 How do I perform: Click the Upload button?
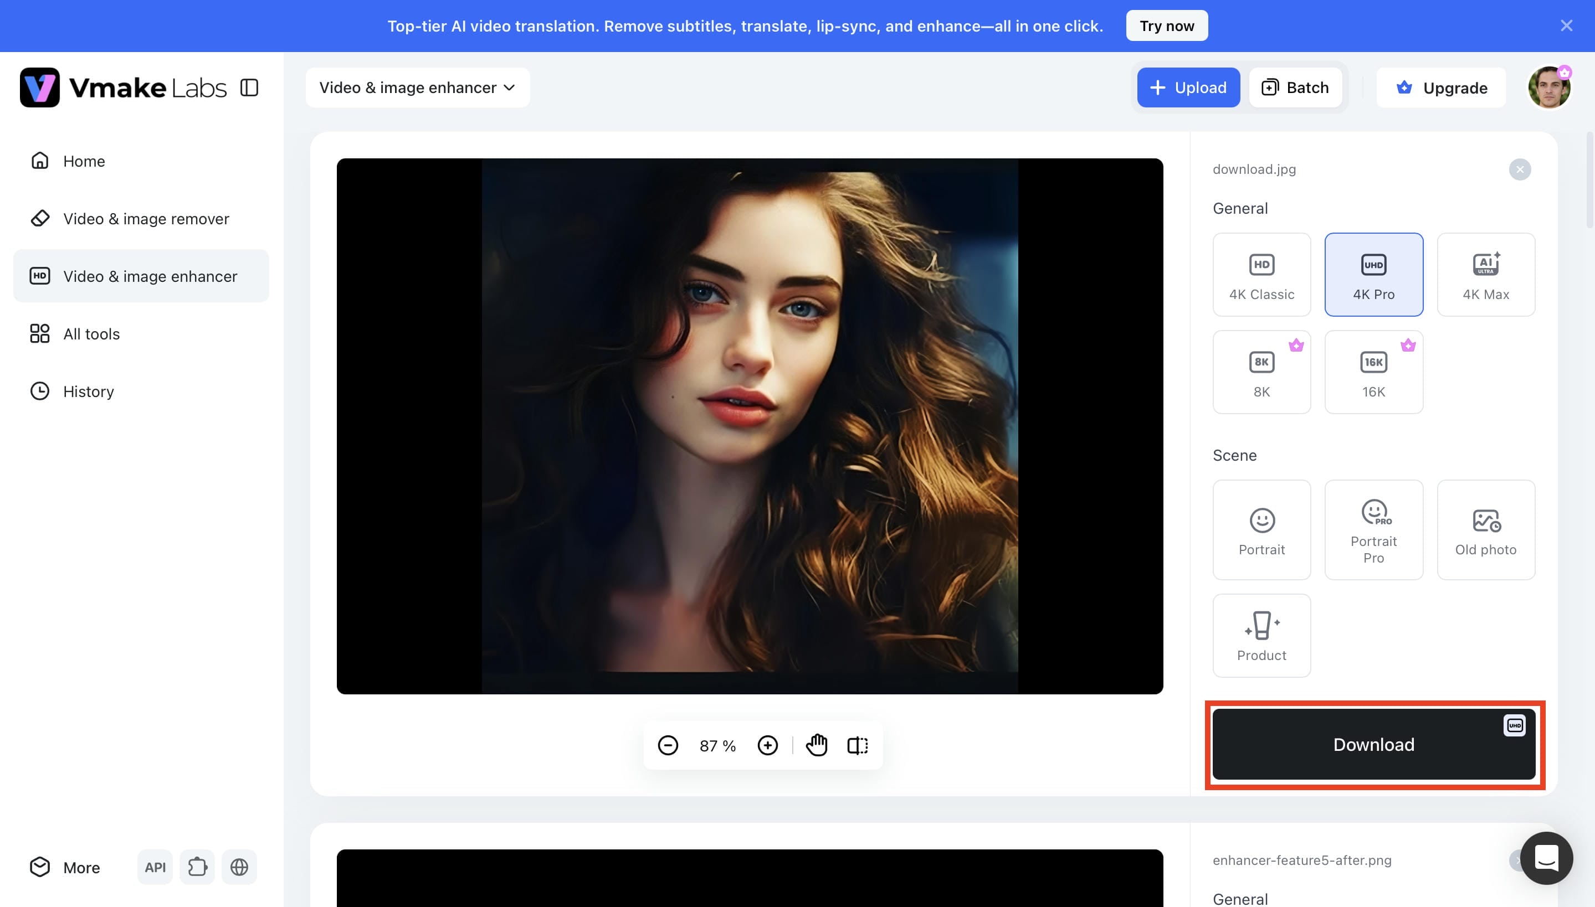[x=1188, y=87]
